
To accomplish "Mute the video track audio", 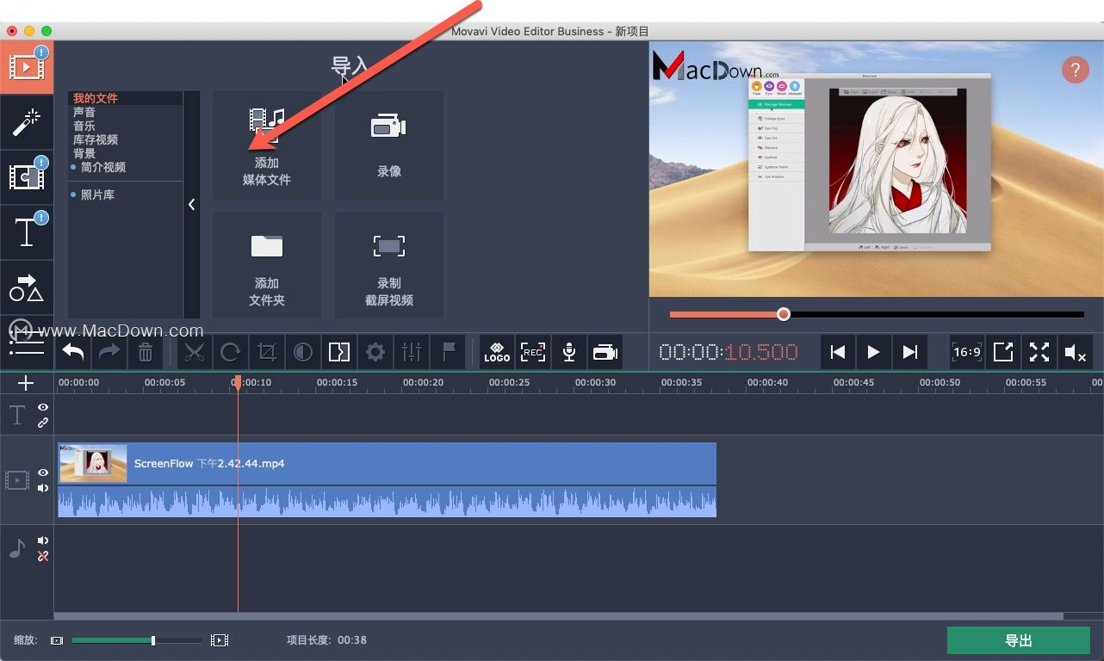I will 43,488.
